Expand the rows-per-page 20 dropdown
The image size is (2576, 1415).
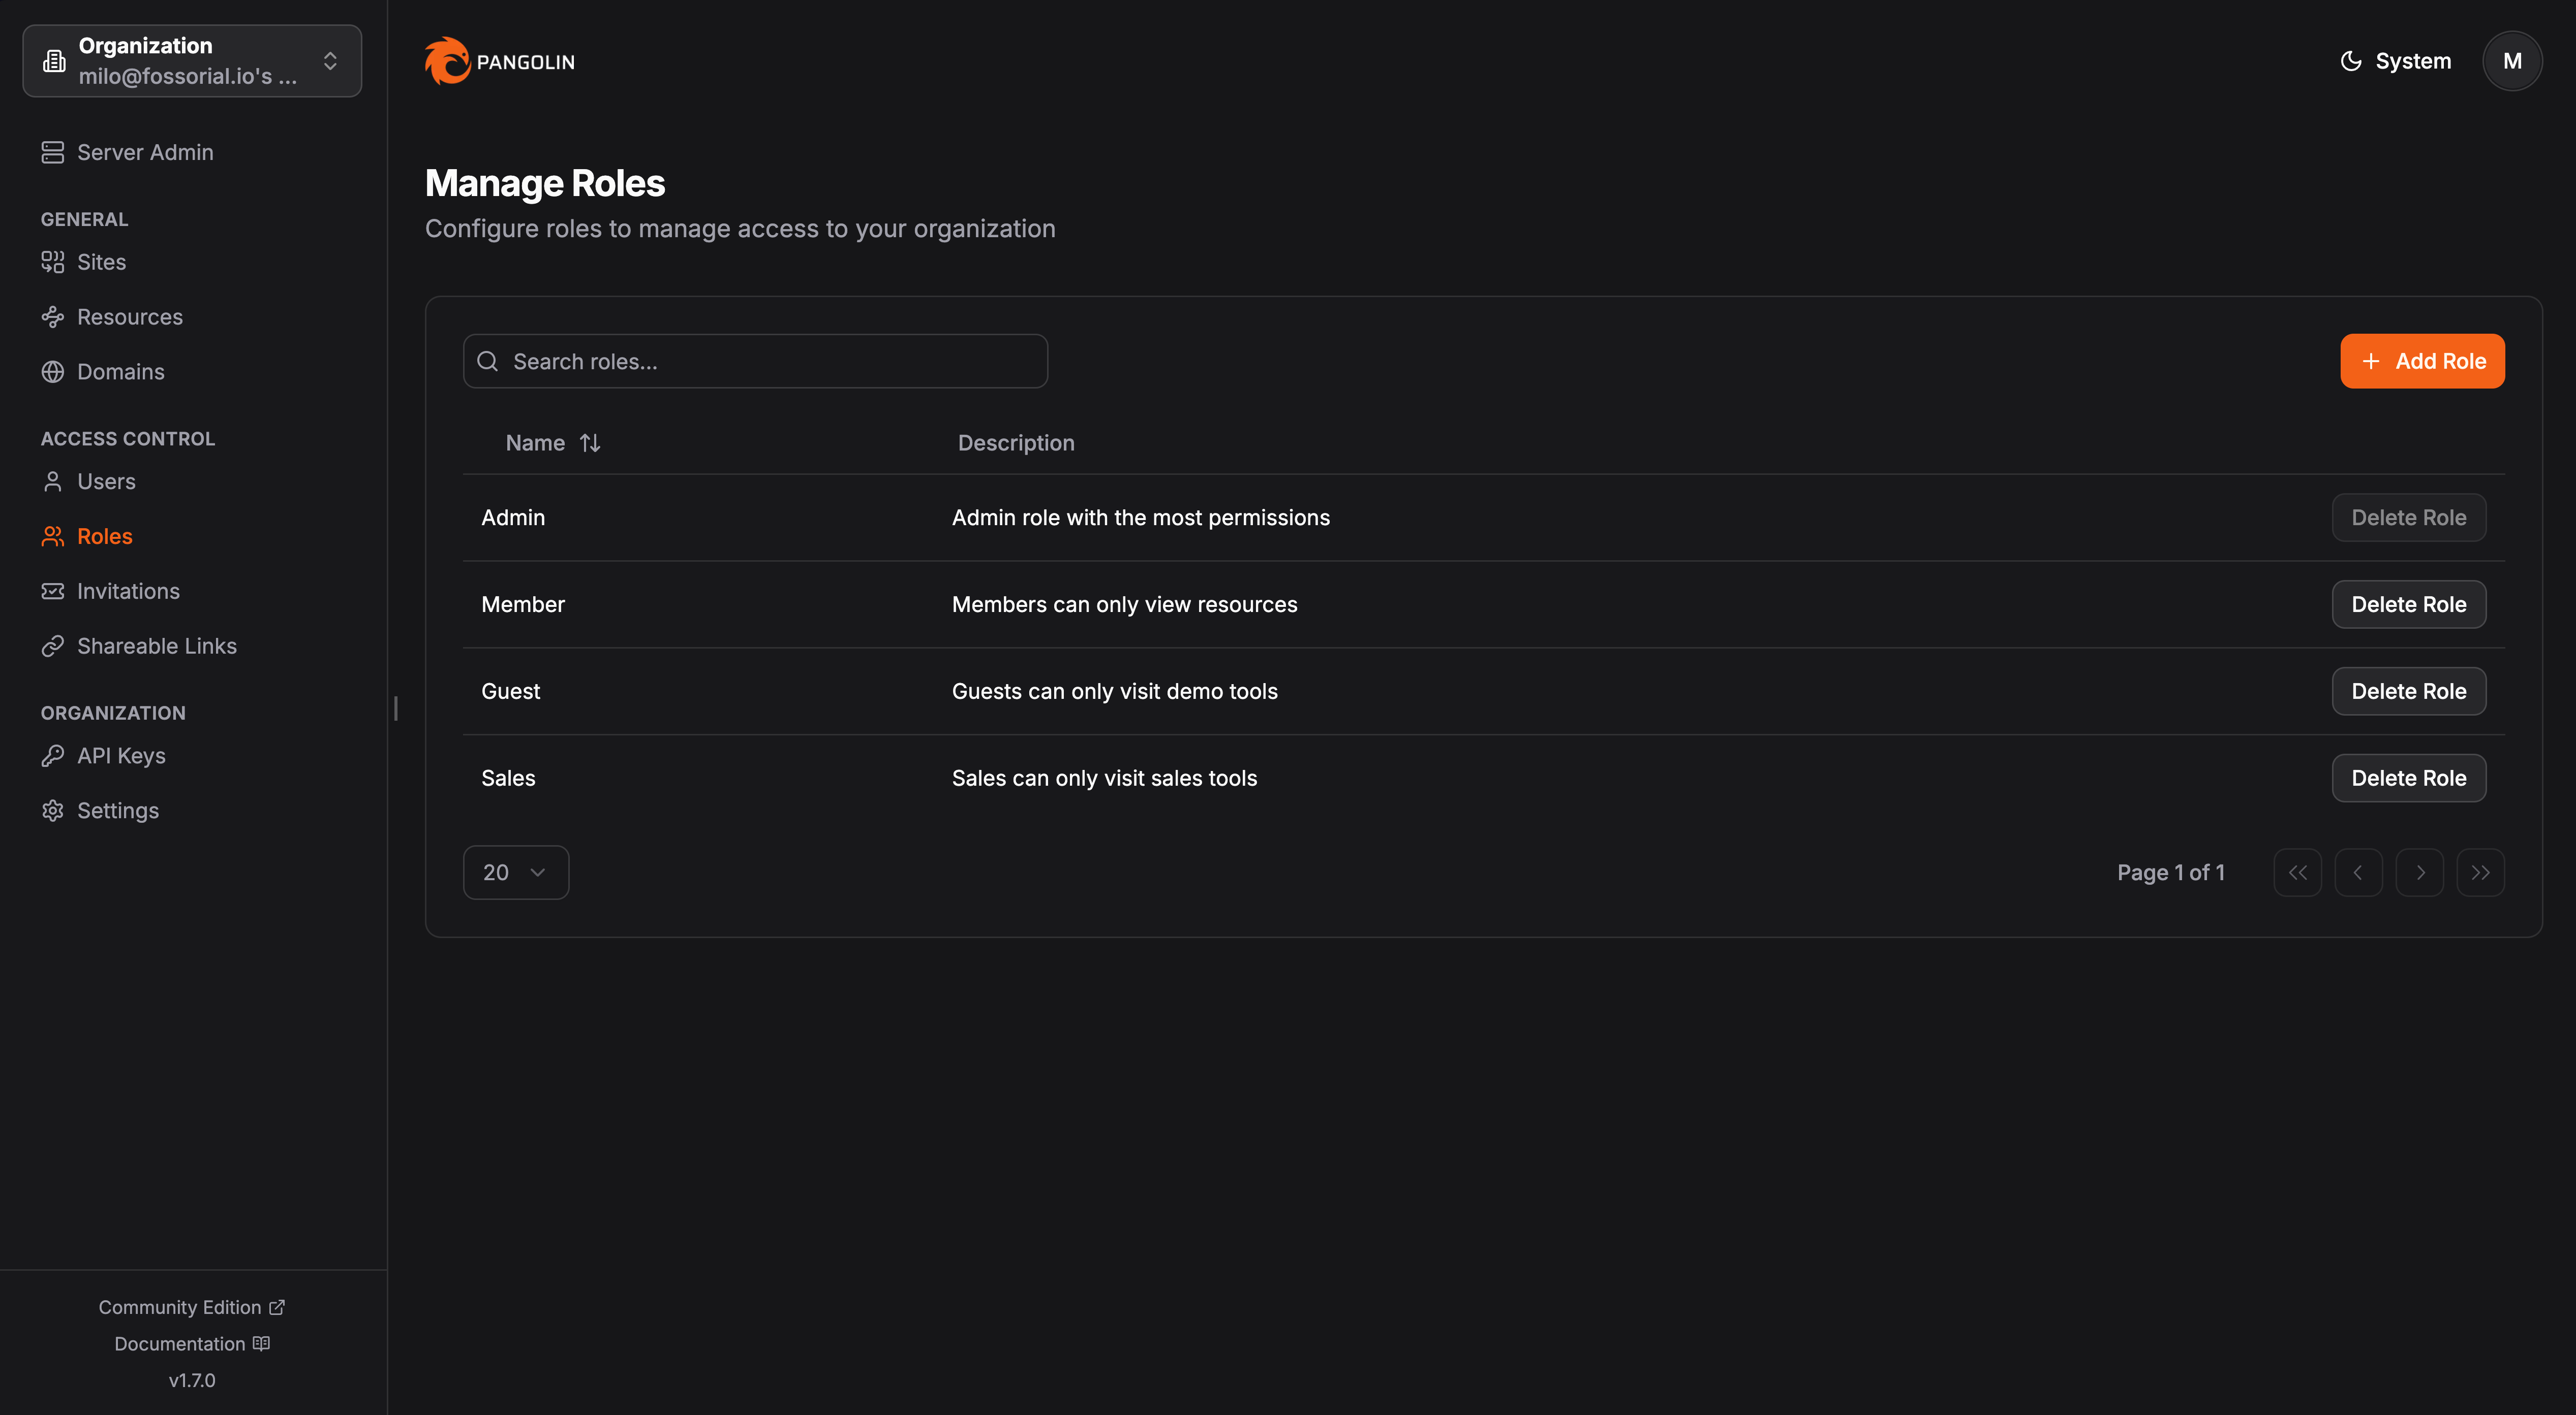tap(515, 873)
